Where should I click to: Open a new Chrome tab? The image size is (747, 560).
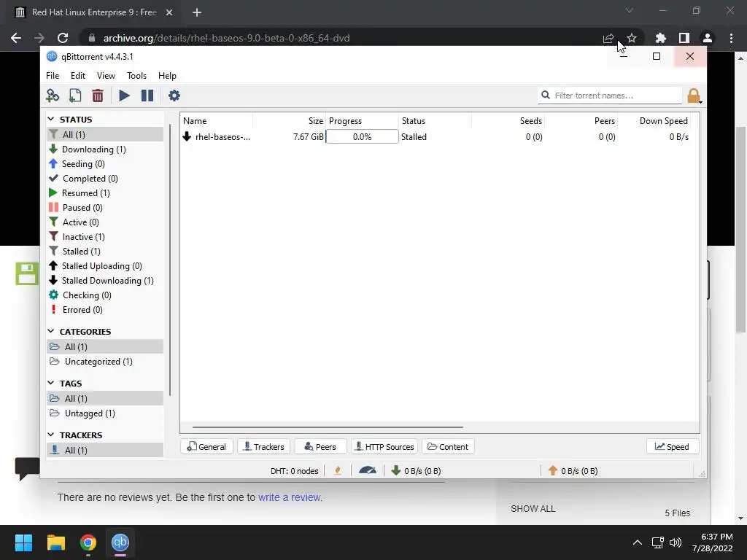197,12
